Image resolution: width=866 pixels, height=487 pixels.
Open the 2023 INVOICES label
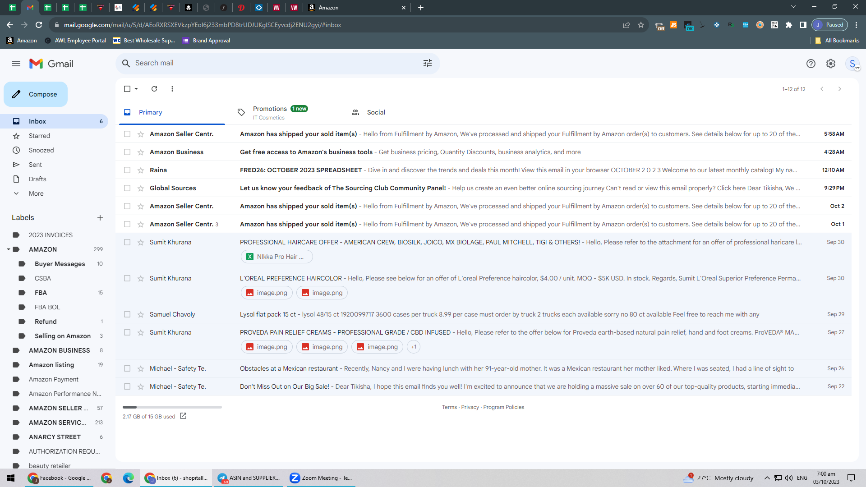pyautogui.click(x=51, y=235)
